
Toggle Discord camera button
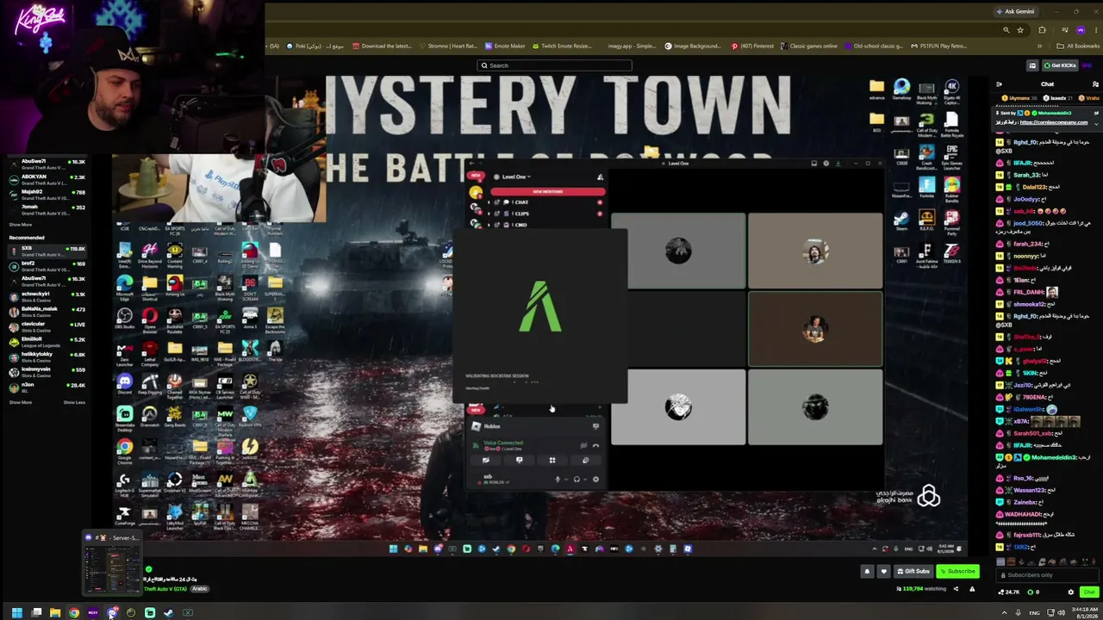point(486,461)
